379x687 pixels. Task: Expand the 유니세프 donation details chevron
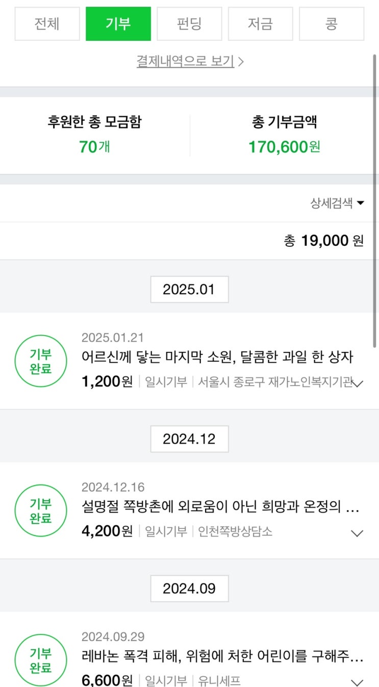coord(358,682)
